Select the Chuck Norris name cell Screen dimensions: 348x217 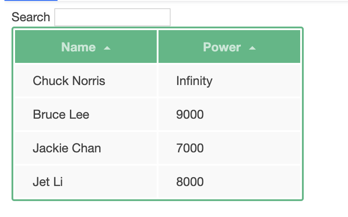tap(69, 81)
